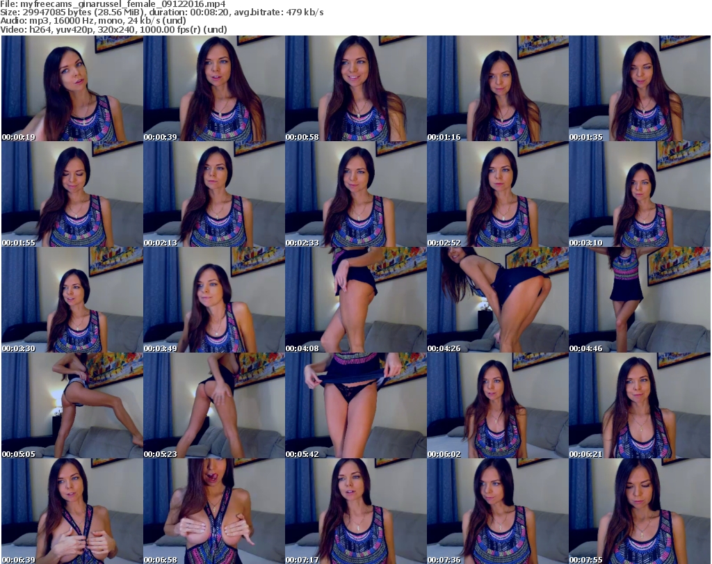Click the preview frame at 00:06:02
The width and height of the screenshot is (712, 564).
point(498,405)
